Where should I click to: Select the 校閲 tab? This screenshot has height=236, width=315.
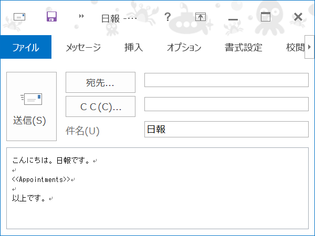click(x=295, y=47)
